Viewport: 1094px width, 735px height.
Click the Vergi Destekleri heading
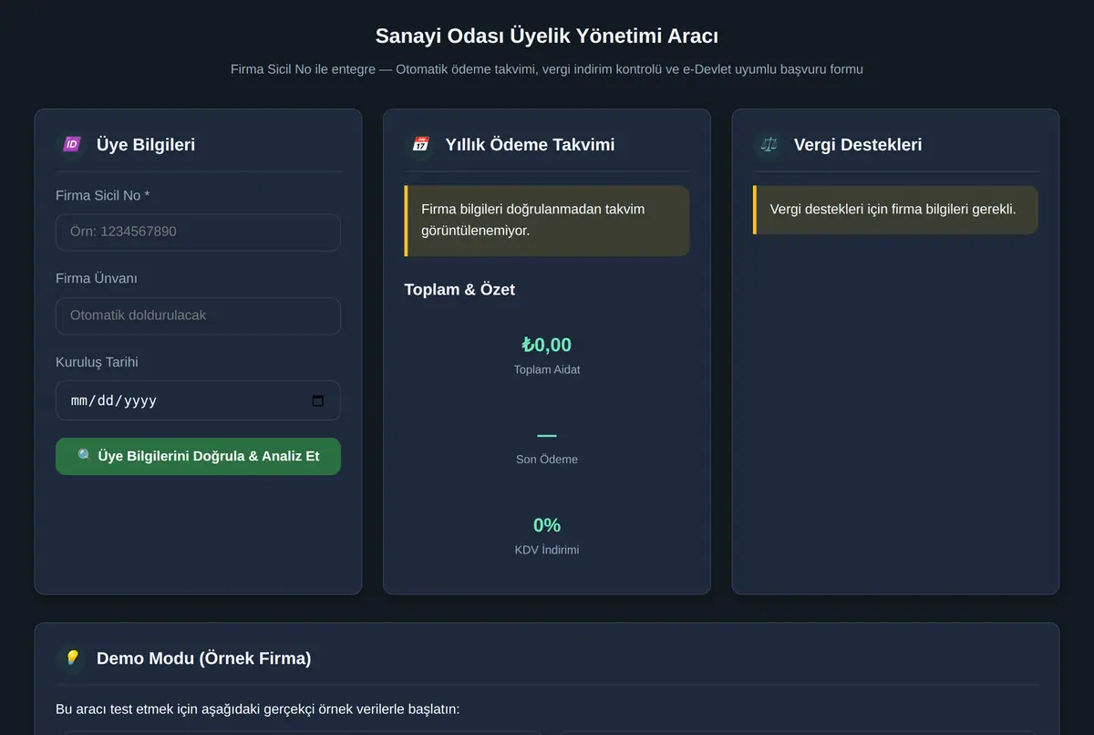858,144
